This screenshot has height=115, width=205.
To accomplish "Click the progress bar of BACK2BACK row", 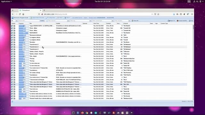I will [x=24, y=33].
